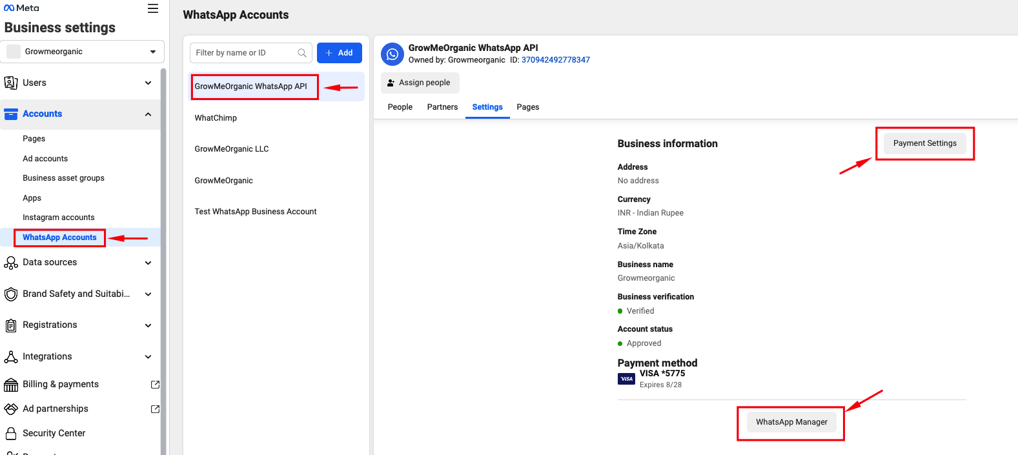Click INR - Indian Rupee currency value
The image size is (1018, 455).
[651, 213]
